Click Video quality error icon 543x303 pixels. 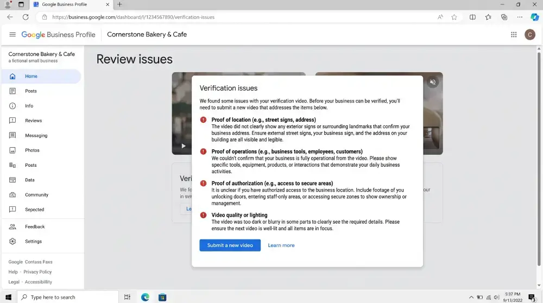point(203,215)
